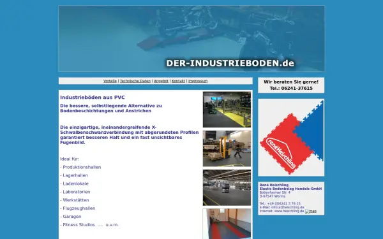Open thumbnail of red-striped garage floor
Viewport: 383px width, 239px height.
tap(227, 224)
